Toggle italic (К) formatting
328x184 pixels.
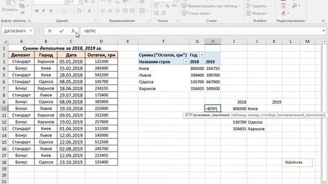point(44,11)
